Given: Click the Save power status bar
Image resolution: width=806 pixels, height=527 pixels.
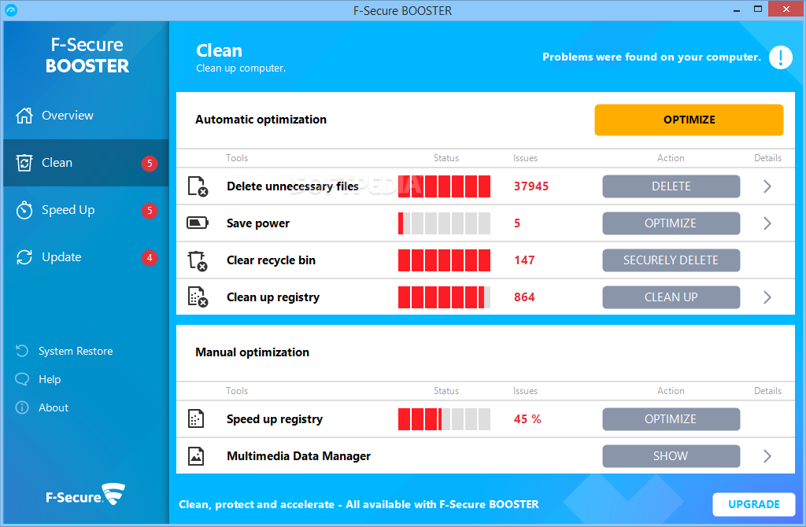Looking at the screenshot, I should (x=444, y=223).
